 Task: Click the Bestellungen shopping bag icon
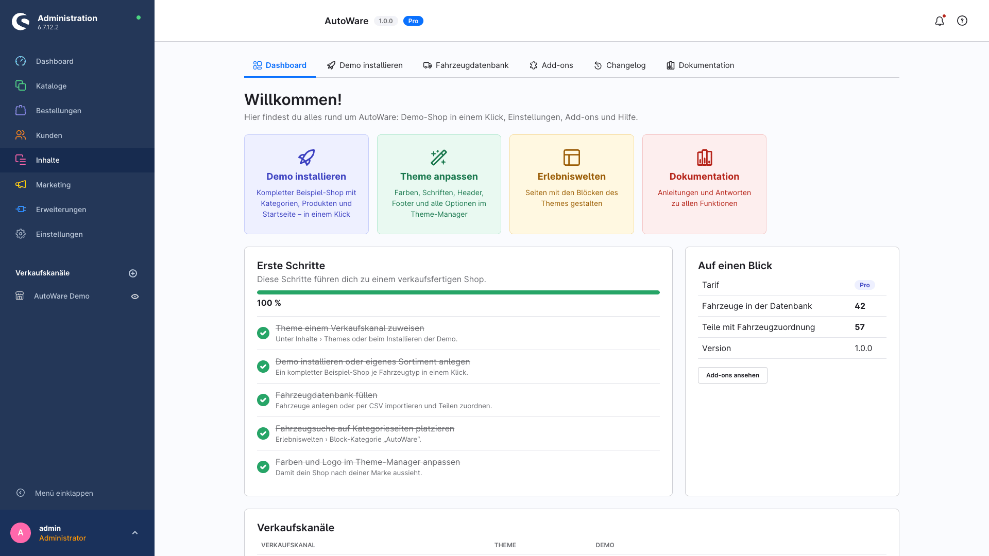coord(21,111)
